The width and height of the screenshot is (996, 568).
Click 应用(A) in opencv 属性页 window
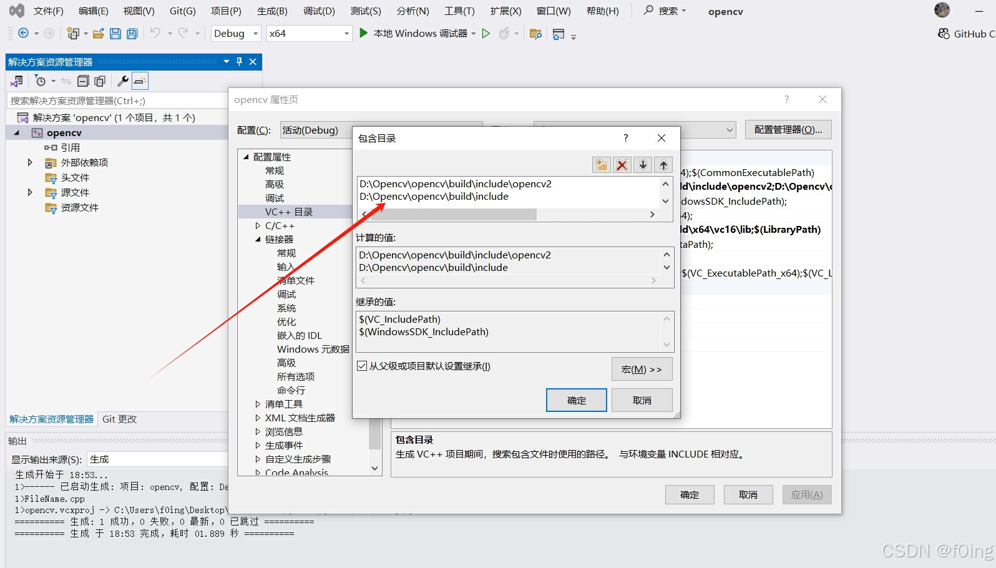click(x=807, y=494)
